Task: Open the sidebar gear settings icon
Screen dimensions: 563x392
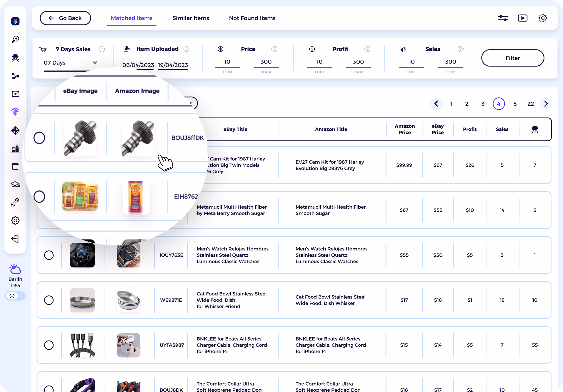Action: click(15, 220)
